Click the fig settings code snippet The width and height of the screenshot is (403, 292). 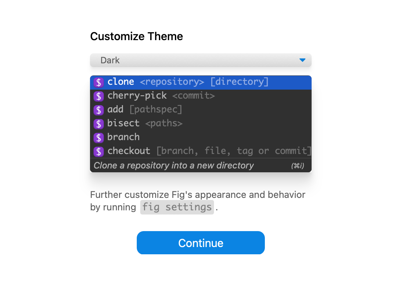coord(177,207)
